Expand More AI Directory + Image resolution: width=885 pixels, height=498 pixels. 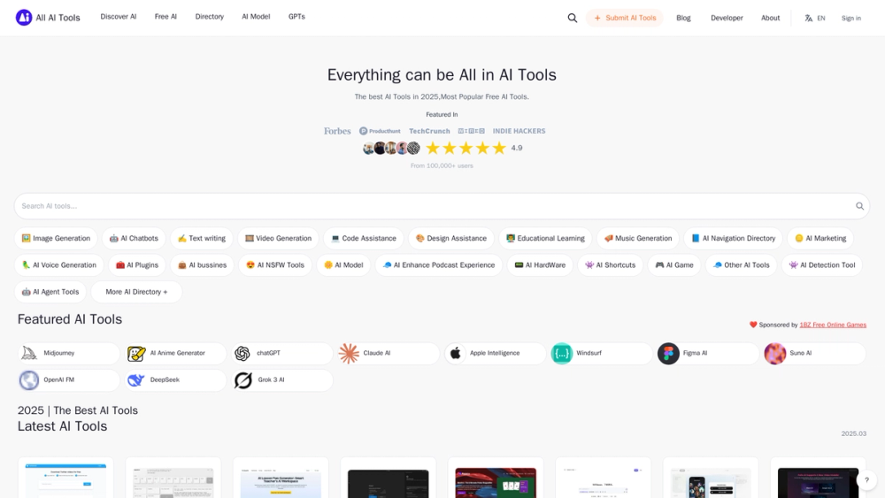click(x=136, y=292)
